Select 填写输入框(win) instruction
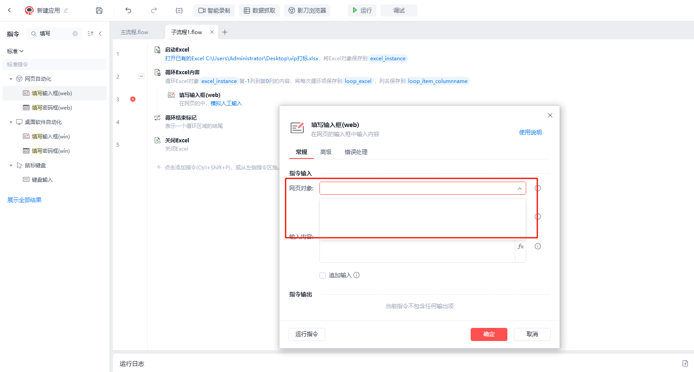Screen dimensions: 694x372 [55, 137]
